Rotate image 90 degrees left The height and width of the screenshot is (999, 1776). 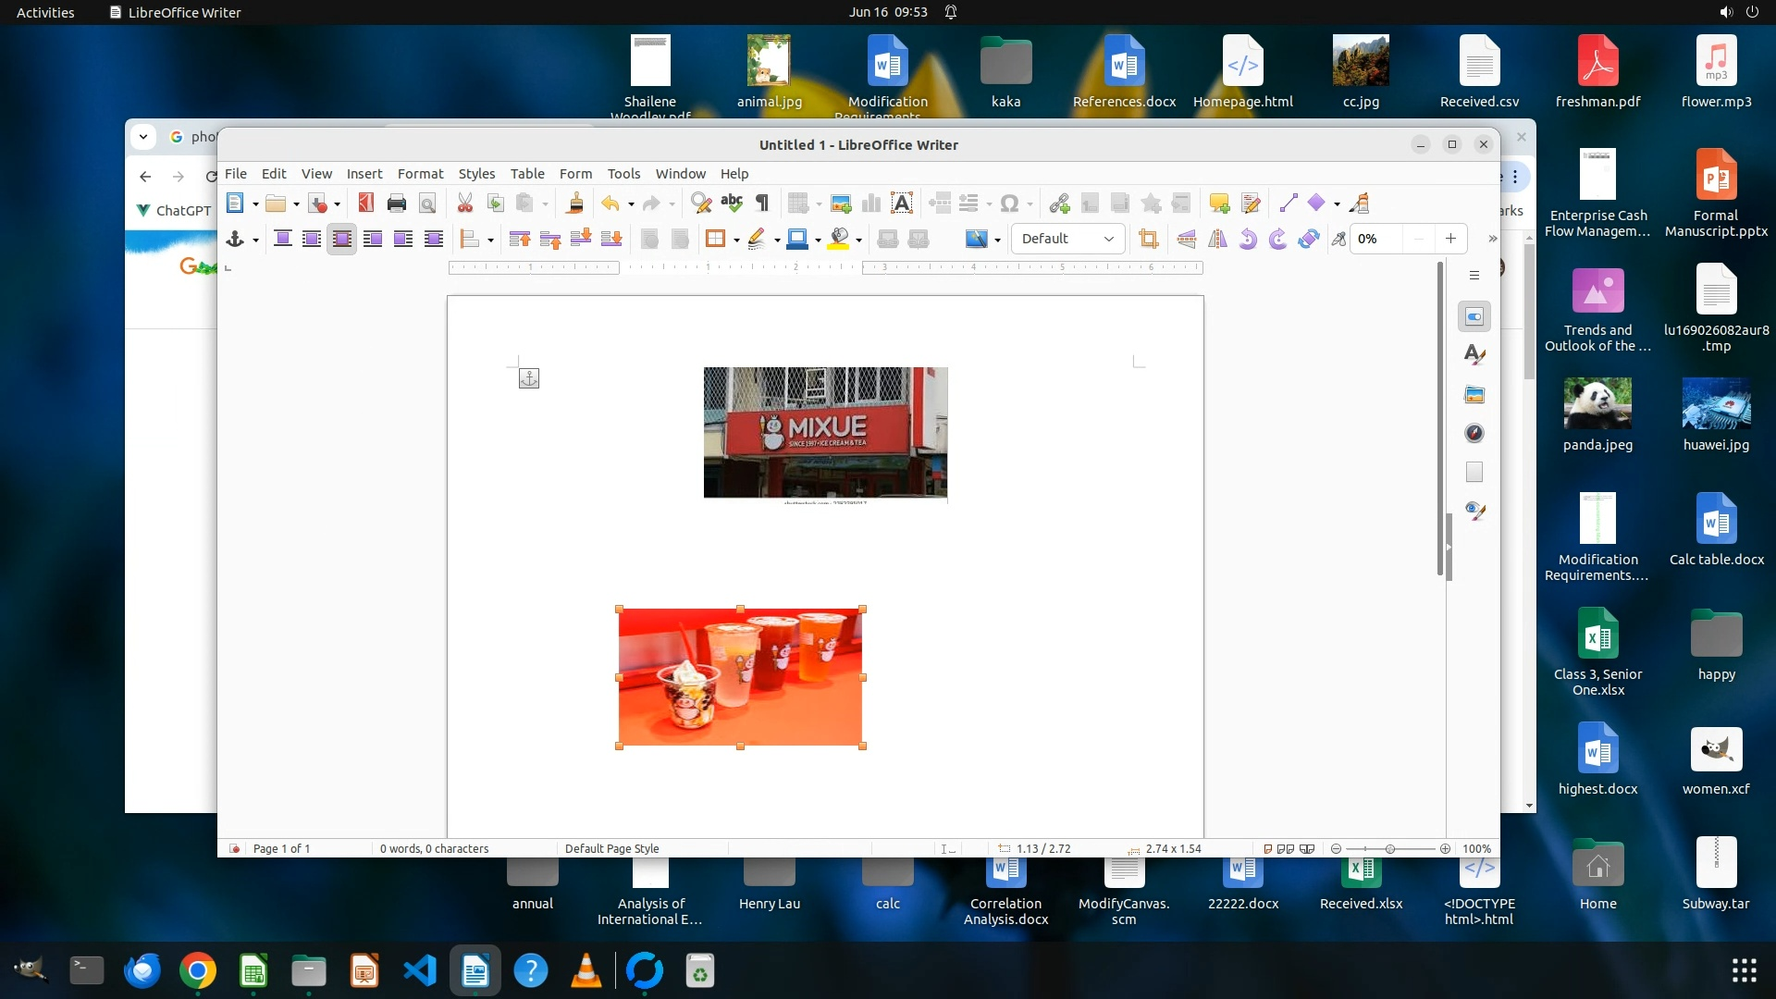(1248, 240)
